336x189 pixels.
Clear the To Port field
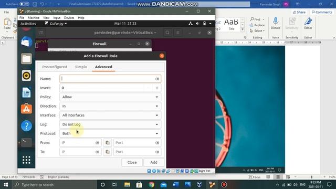(x=157, y=152)
